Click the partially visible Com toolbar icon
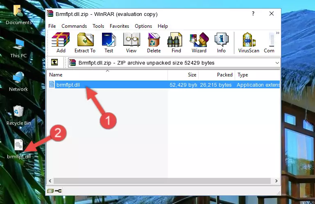This screenshot has width=315, height=204. (x=269, y=43)
